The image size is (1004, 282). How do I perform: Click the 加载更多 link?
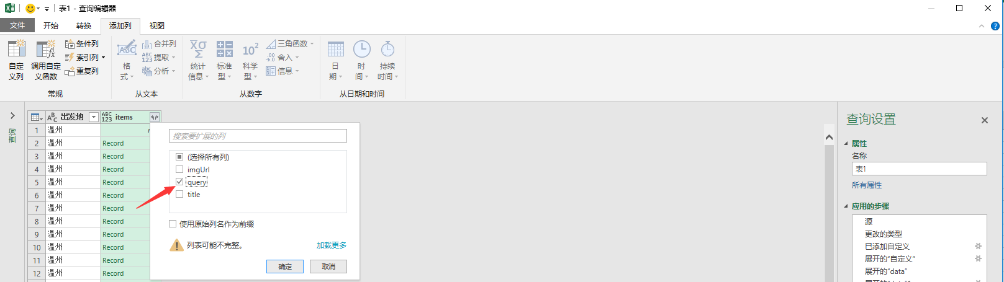tap(332, 245)
